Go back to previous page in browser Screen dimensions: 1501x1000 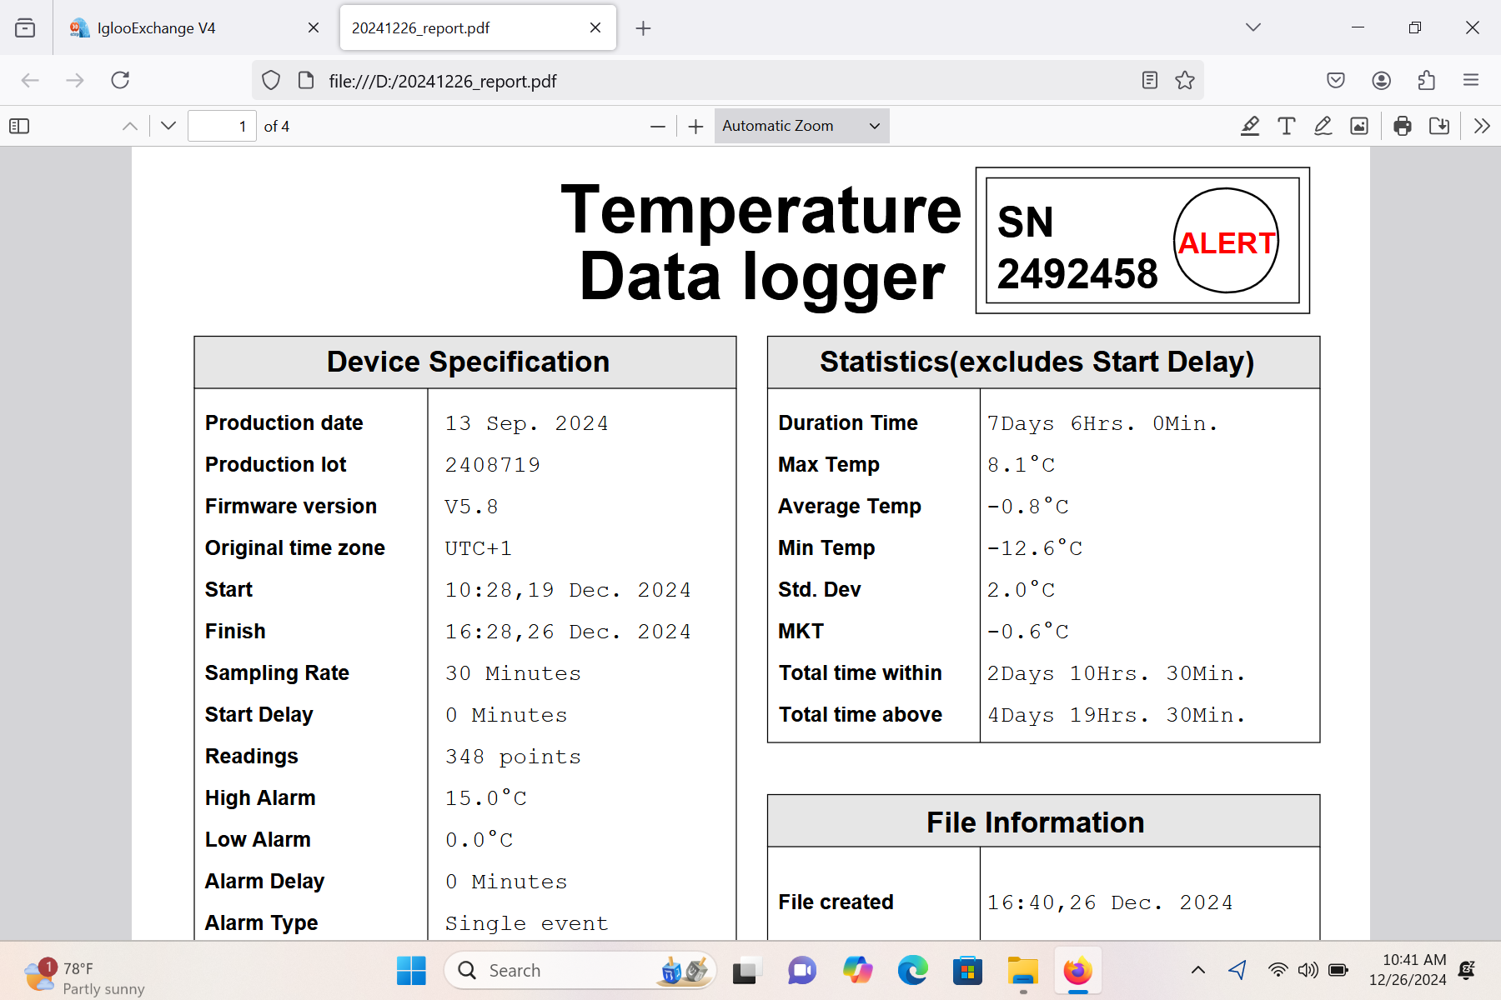pos(30,80)
